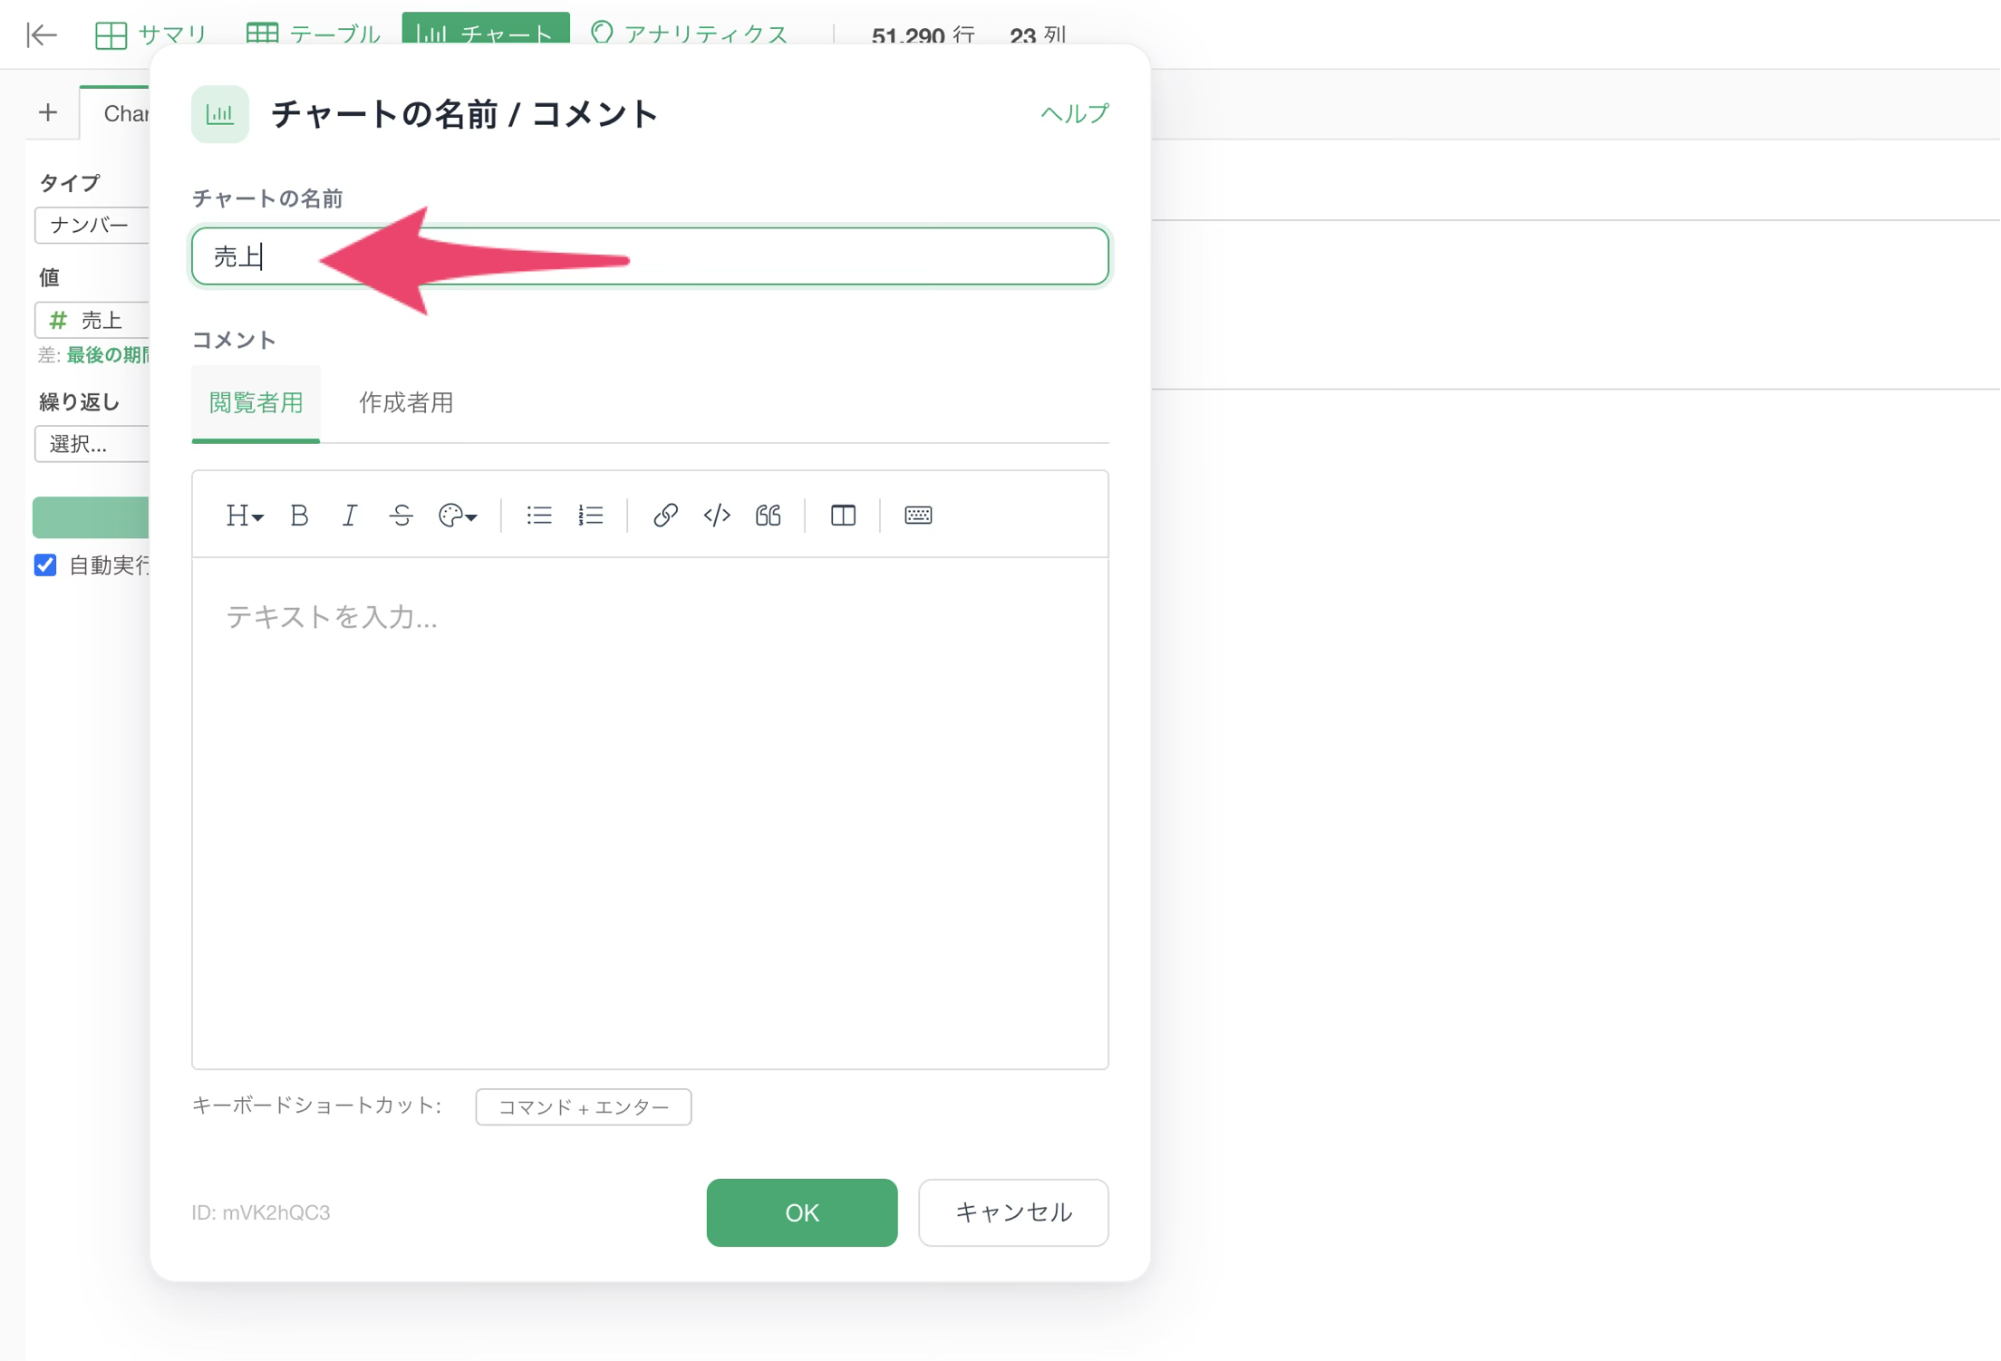
Task: Open the heading style dropdown
Action: pos(244,516)
